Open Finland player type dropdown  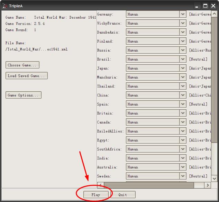click(156, 41)
